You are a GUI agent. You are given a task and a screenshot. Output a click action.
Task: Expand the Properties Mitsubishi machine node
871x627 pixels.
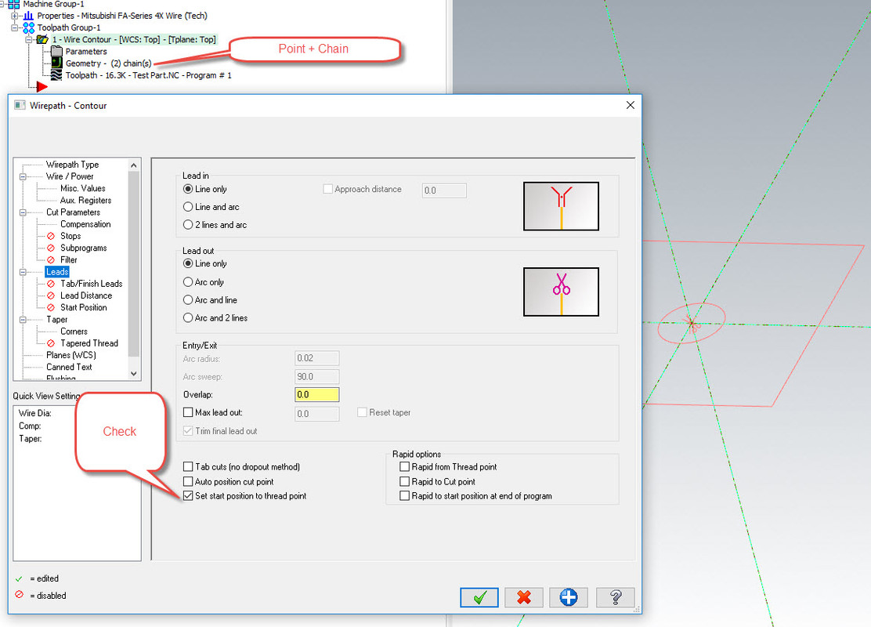coord(14,16)
